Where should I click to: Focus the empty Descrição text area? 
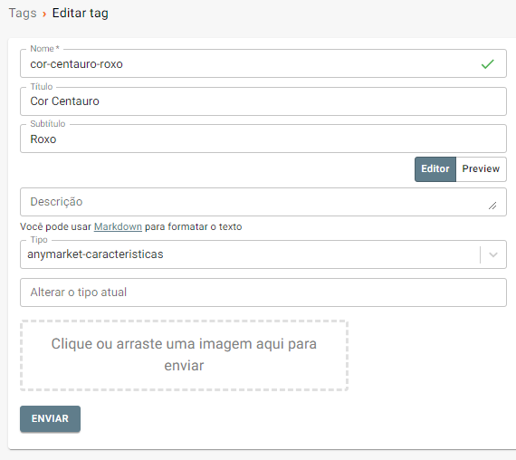(x=263, y=202)
